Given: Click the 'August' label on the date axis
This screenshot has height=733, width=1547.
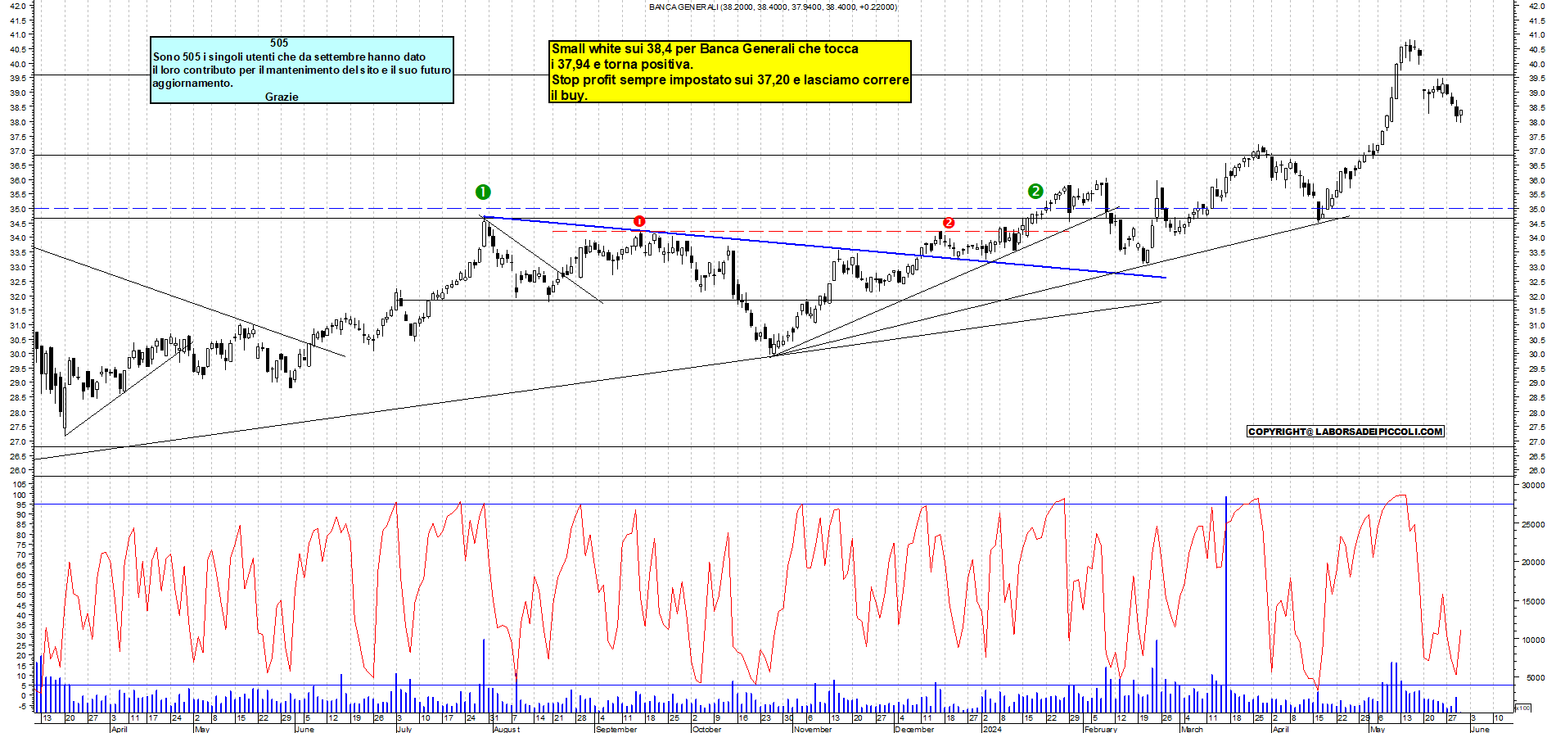Looking at the screenshot, I should [x=507, y=729].
